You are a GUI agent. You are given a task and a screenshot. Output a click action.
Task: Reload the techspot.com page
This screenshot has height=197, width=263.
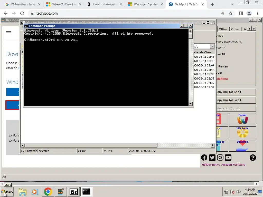coord(22,13)
